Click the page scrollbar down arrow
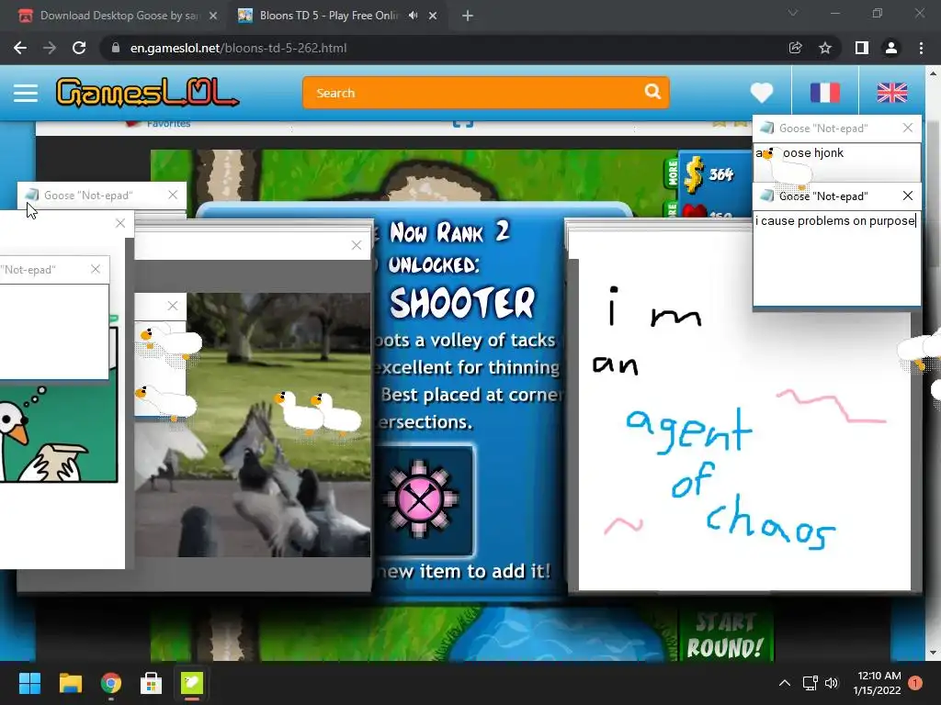This screenshot has width=941, height=705. coord(933,653)
